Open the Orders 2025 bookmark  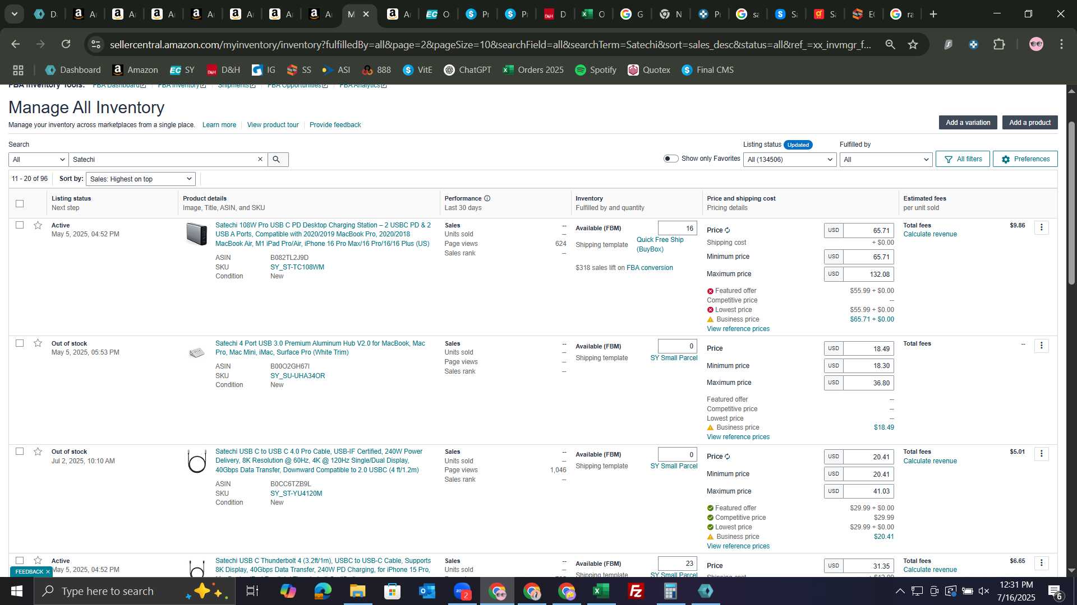pos(533,70)
